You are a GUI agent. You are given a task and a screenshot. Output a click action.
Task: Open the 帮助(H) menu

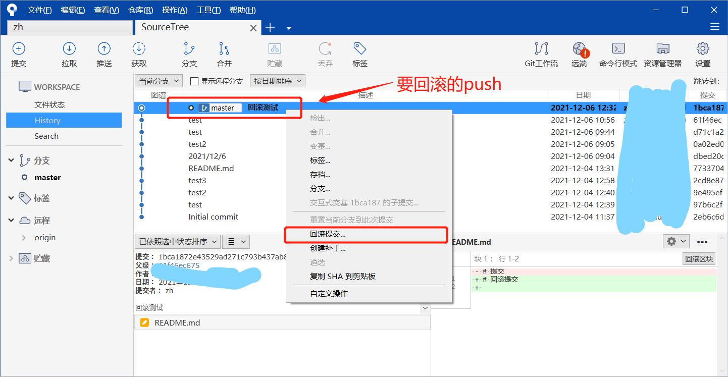pyautogui.click(x=243, y=10)
